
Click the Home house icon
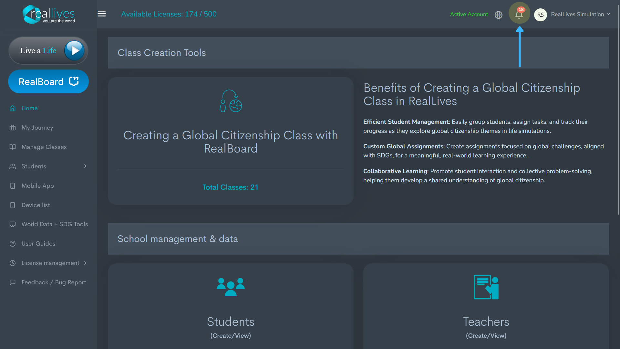13,108
